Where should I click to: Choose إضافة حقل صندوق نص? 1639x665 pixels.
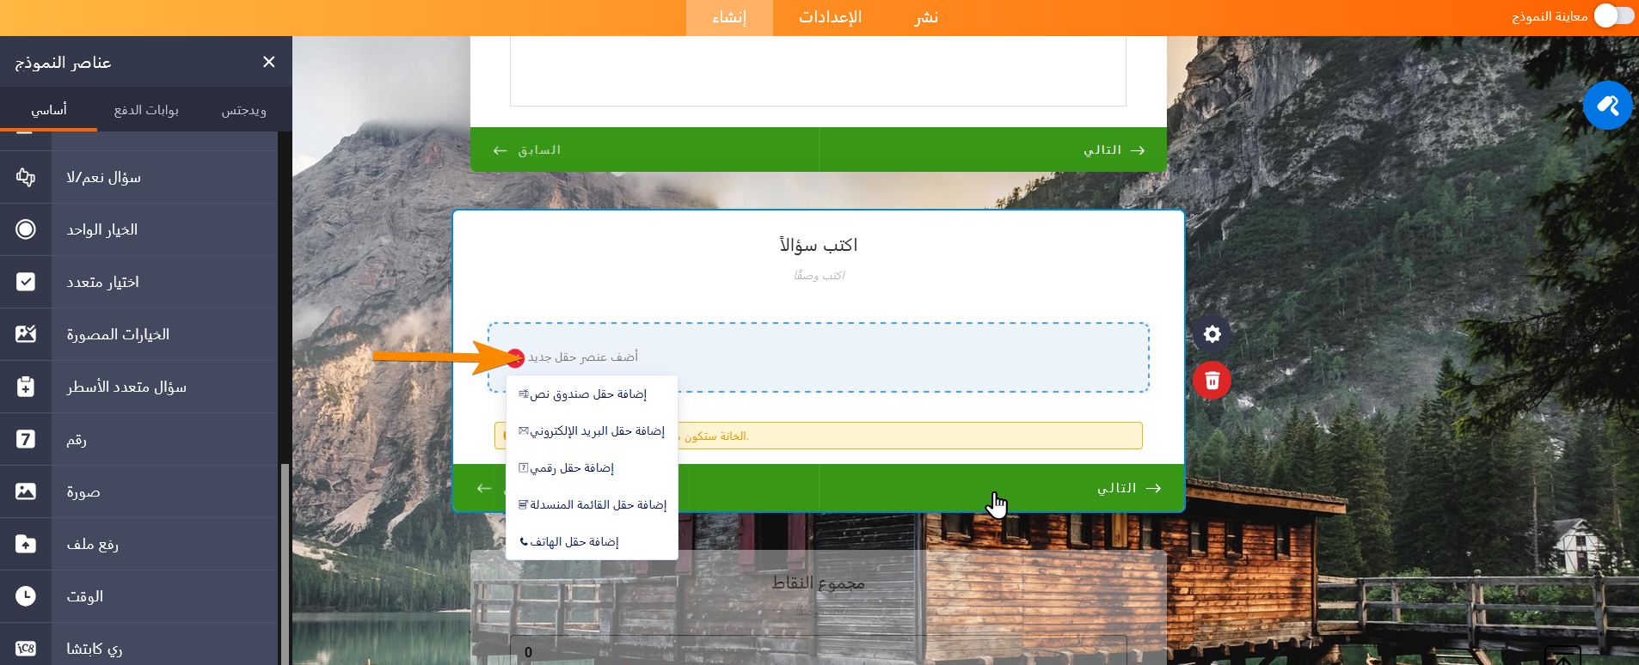click(x=592, y=394)
